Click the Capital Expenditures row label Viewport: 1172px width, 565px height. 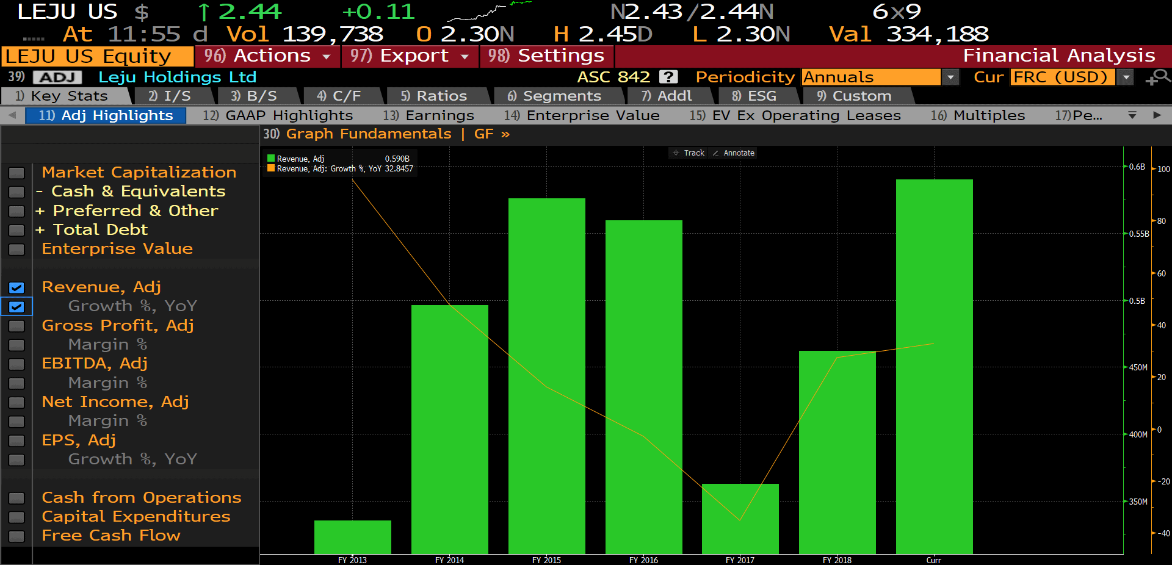point(136,517)
